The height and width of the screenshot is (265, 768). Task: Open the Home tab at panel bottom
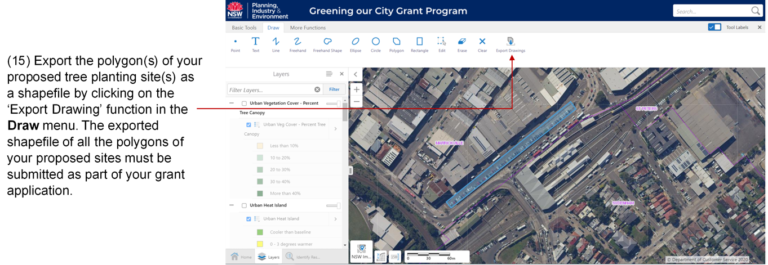click(241, 257)
